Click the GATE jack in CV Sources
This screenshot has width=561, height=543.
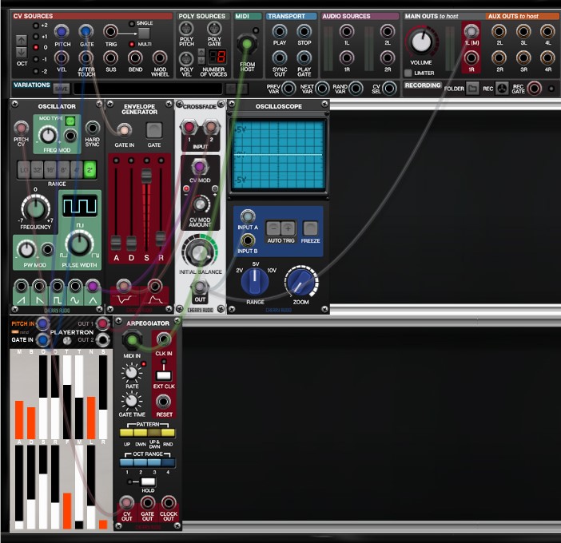(86, 31)
